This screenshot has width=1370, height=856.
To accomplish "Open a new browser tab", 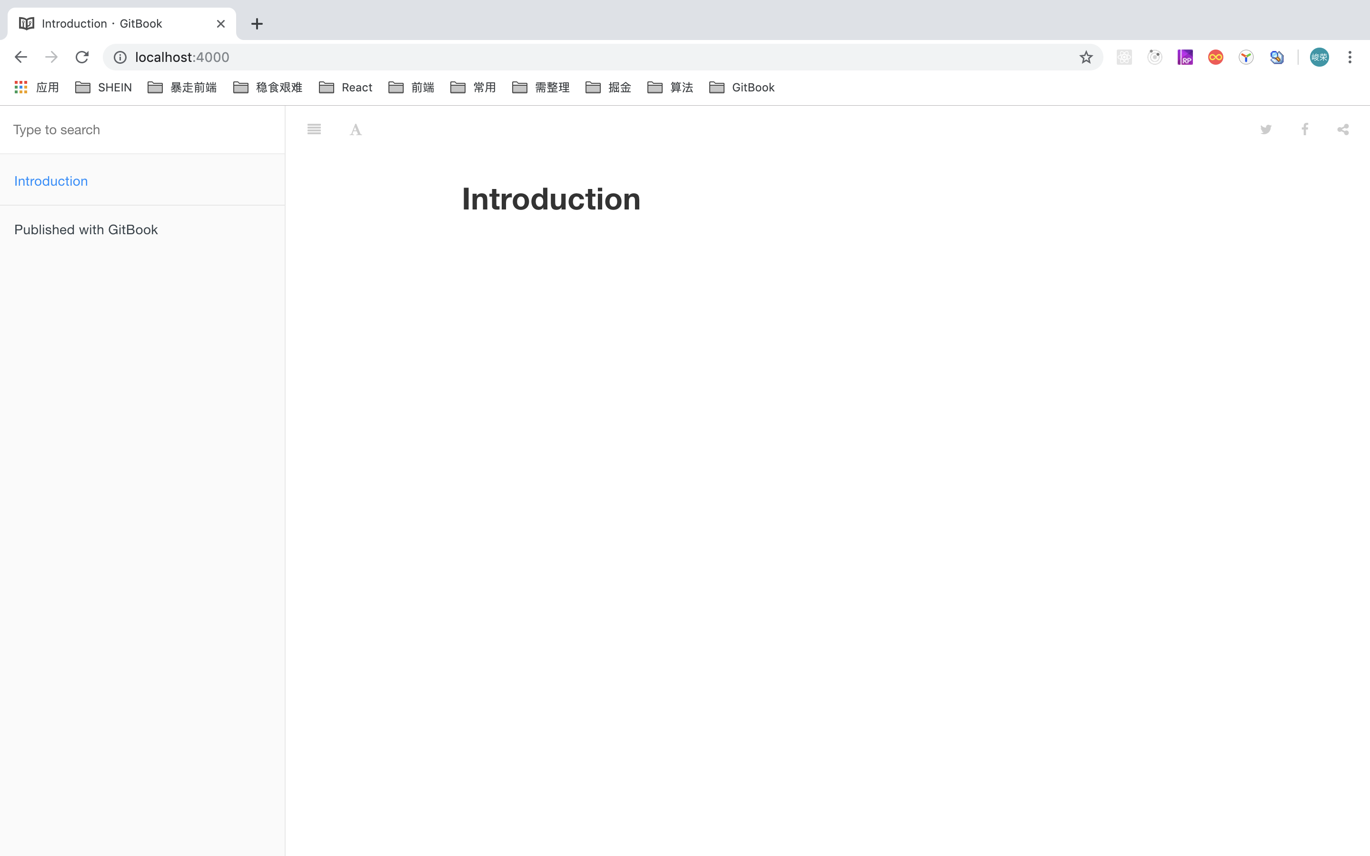I will (257, 24).
